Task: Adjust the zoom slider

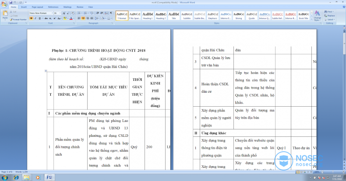Action: [332, 172]
